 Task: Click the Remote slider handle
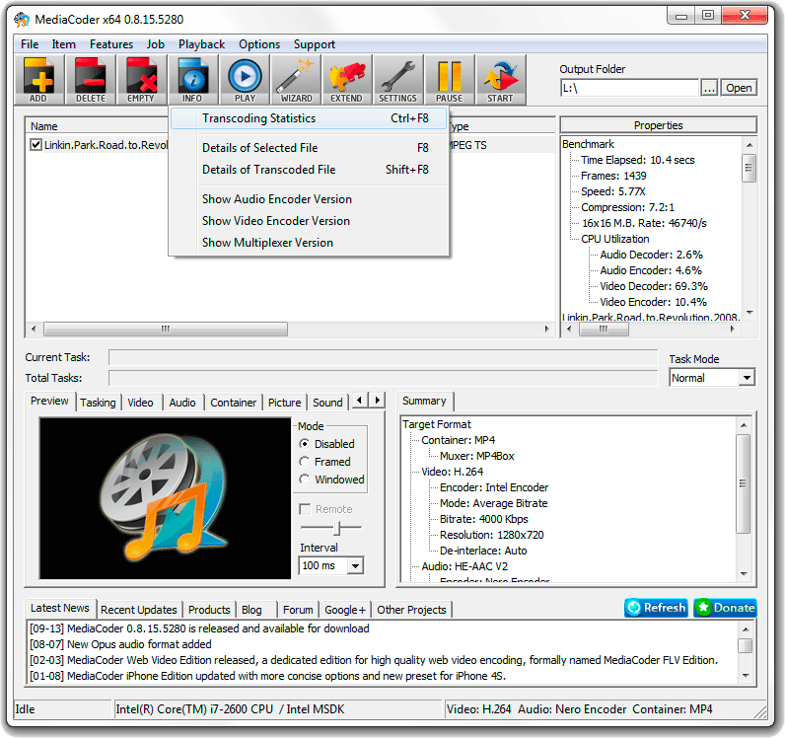(337, 528)
